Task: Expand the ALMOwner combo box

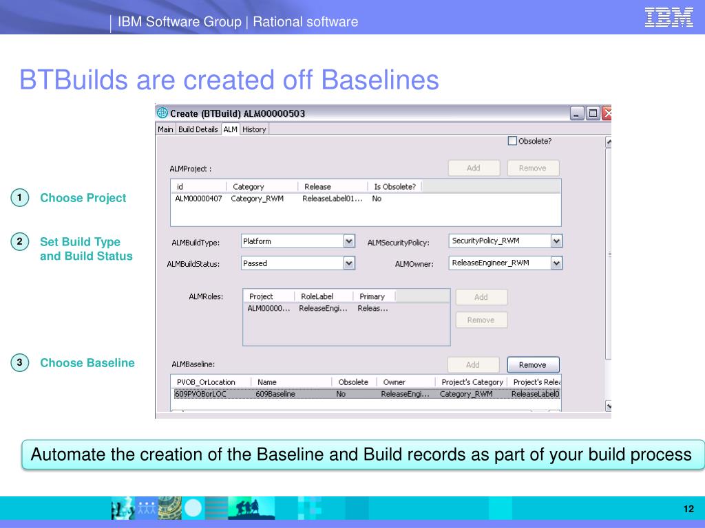Action: [556, 263]
